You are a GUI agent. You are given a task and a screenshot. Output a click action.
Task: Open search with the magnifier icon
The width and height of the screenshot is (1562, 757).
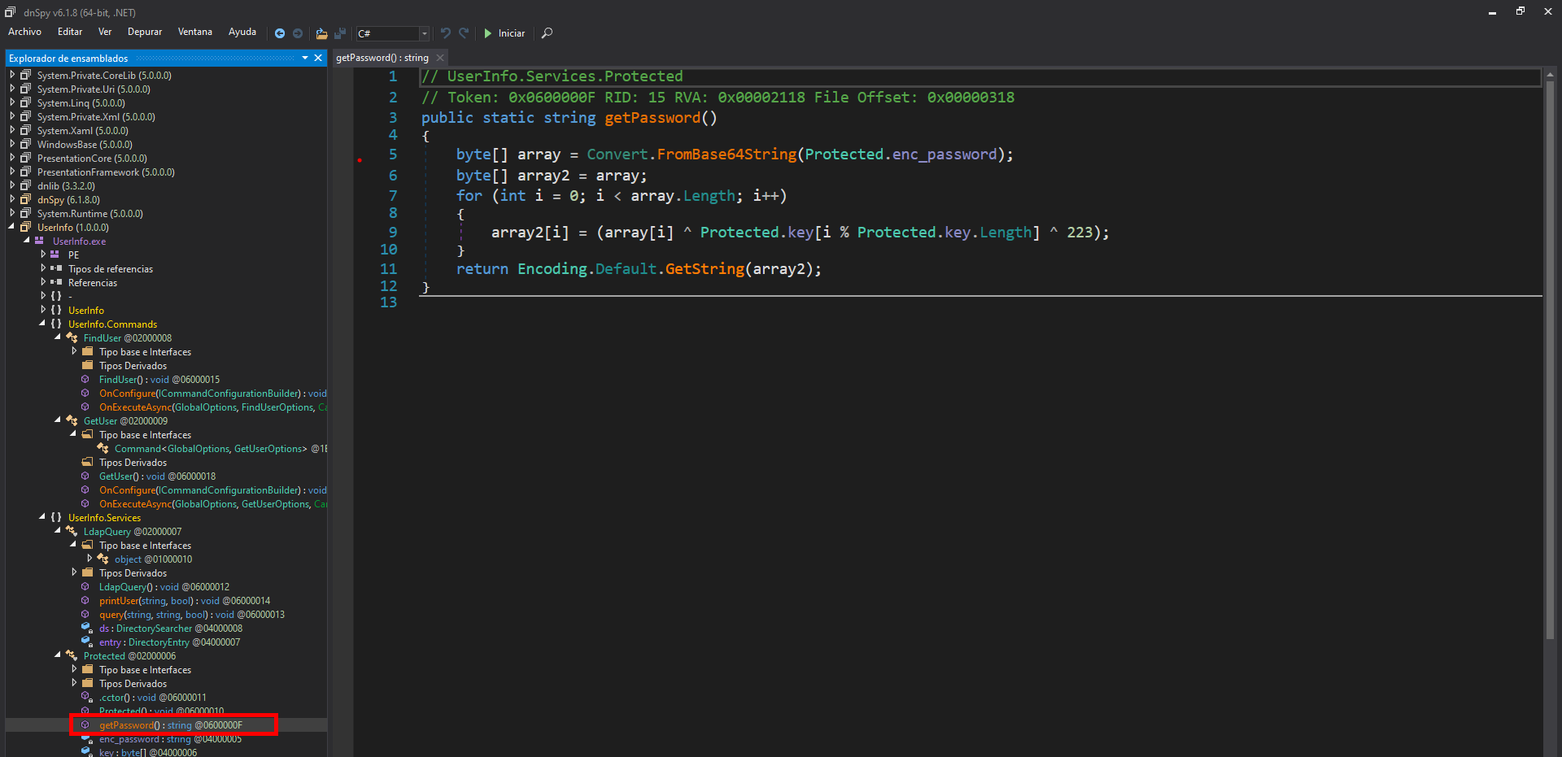point(548,33)
